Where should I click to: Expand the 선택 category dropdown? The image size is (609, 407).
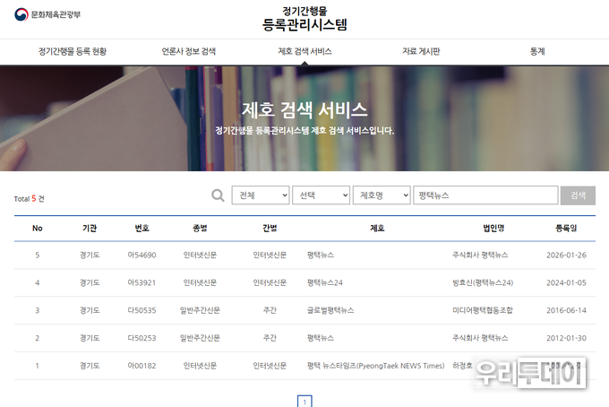tap(321, 195)
